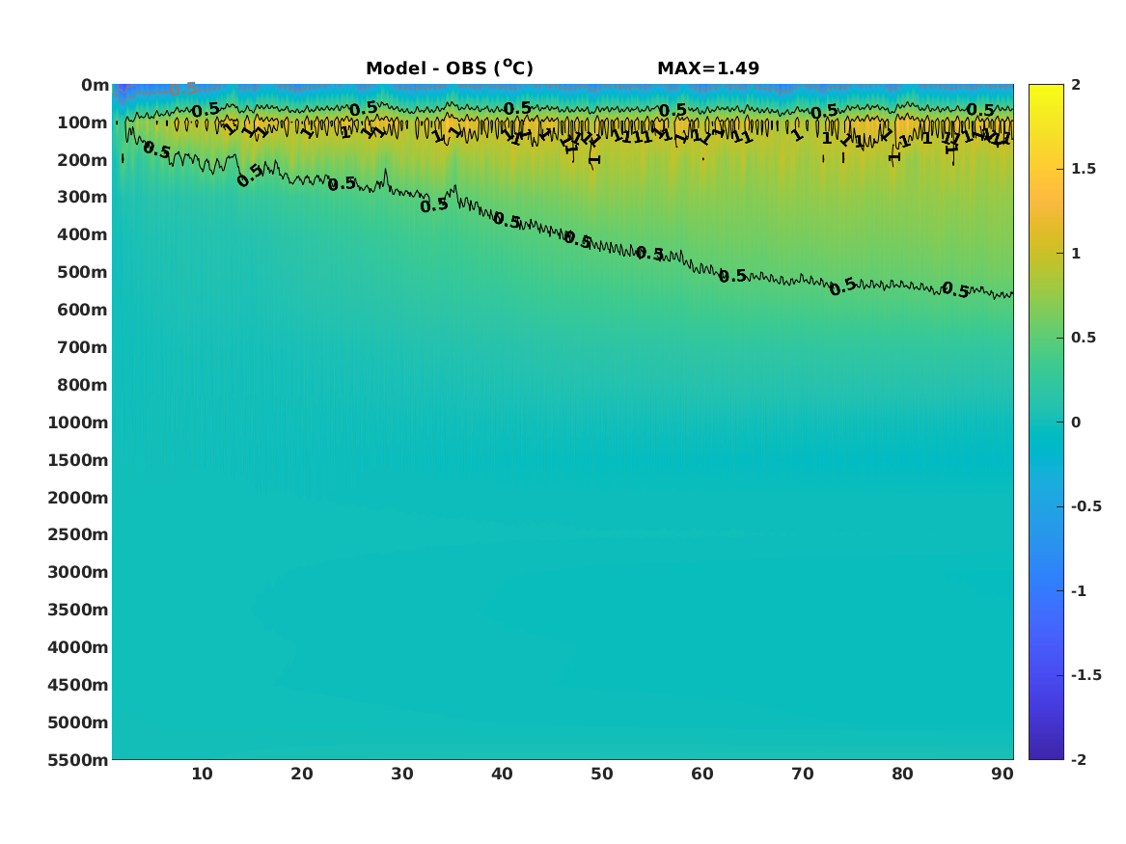This screenshot has height=844, width=1126.
Task: Click the plot title 'Model - OBS (°C)'
Action: (450, 68)
